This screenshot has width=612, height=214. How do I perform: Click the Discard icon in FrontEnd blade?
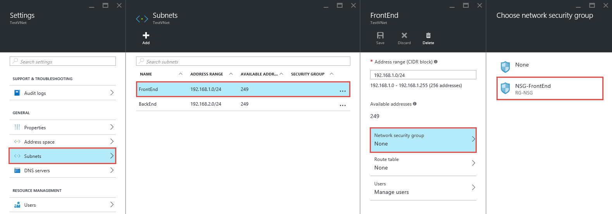(404, 35)
